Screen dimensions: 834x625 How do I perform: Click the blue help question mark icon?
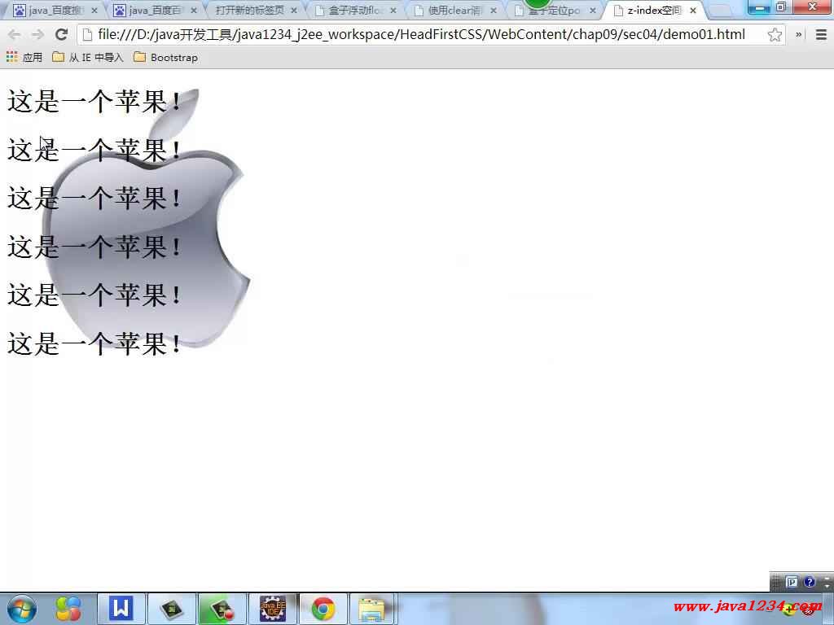(810, 582)
